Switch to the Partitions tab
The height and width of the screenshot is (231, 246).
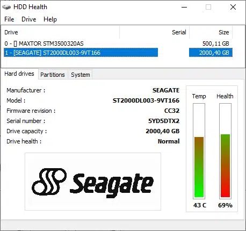(x=53, y=75)
